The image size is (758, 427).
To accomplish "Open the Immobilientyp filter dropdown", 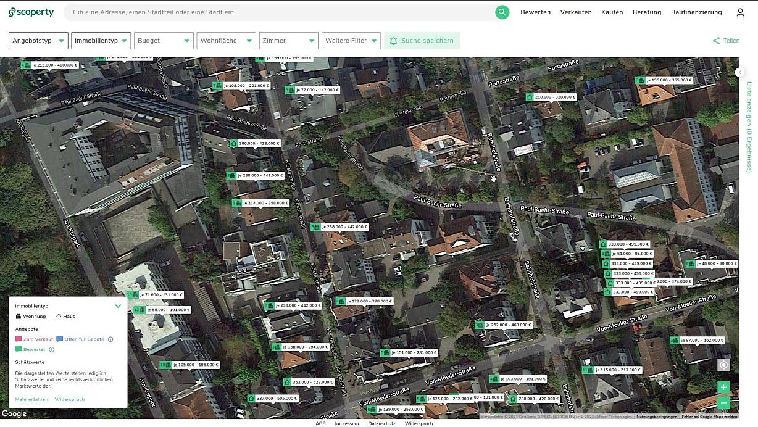I will pos(101,41).
